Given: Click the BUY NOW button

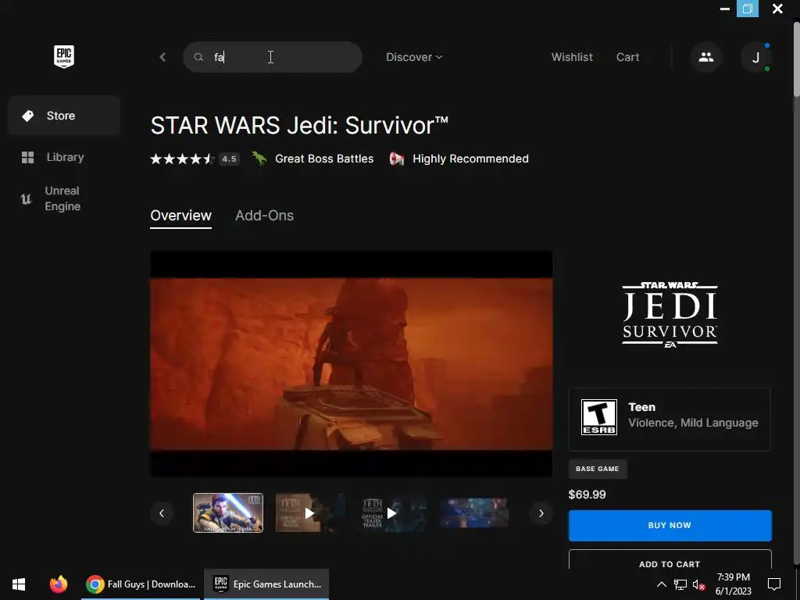Looking at the screenshot, I should tap(670, 526).
